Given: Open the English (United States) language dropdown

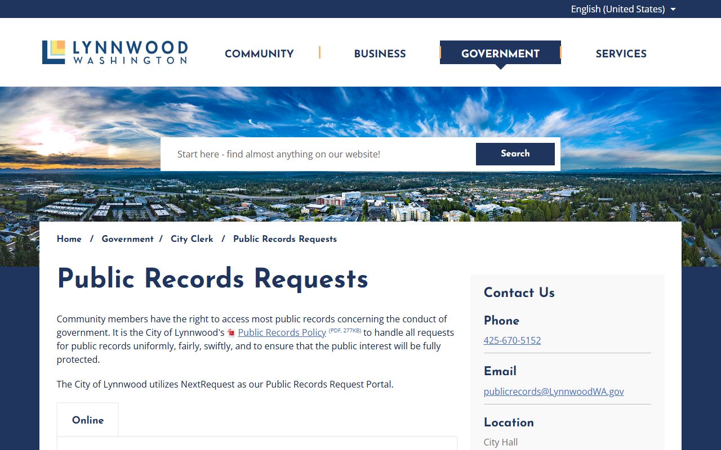Looking at the screenshot, I should [x=623, y=9].
